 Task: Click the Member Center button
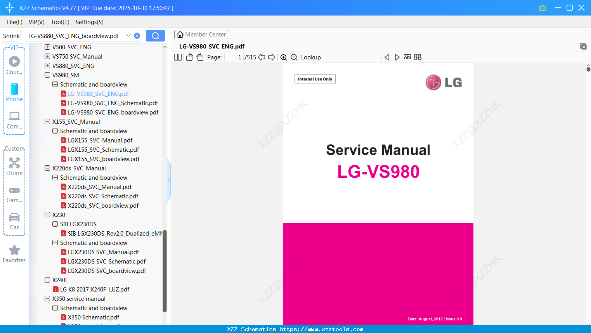tap(201, 34)
